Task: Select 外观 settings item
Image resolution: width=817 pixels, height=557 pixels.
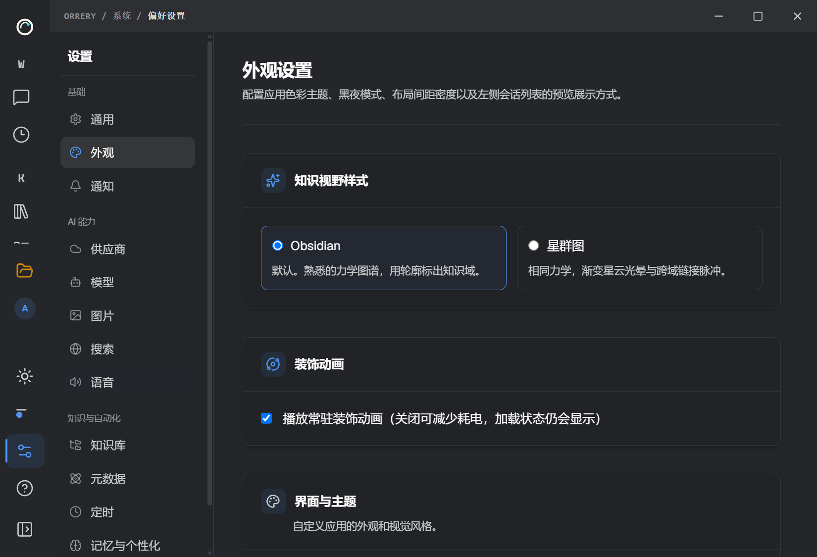Action: [128, 152]
